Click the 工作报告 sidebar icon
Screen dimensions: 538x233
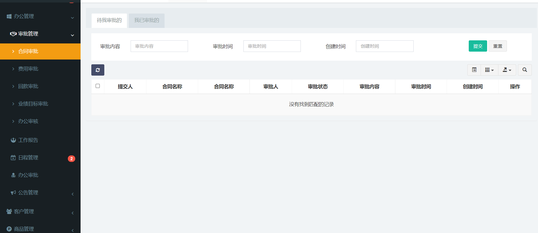13,140
